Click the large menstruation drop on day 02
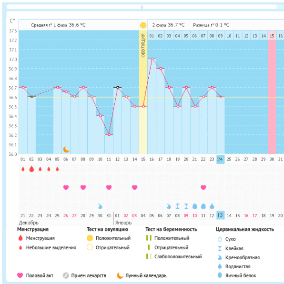The image size is (284, 284). tap(31, 169)
